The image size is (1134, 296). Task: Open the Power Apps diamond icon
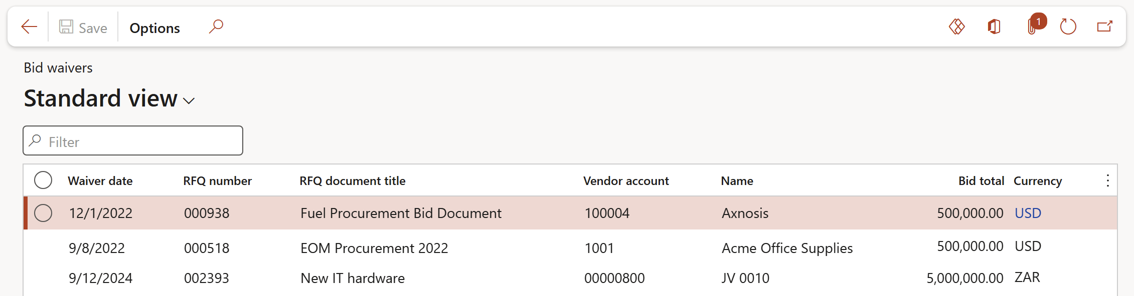(x=956, y=27)
